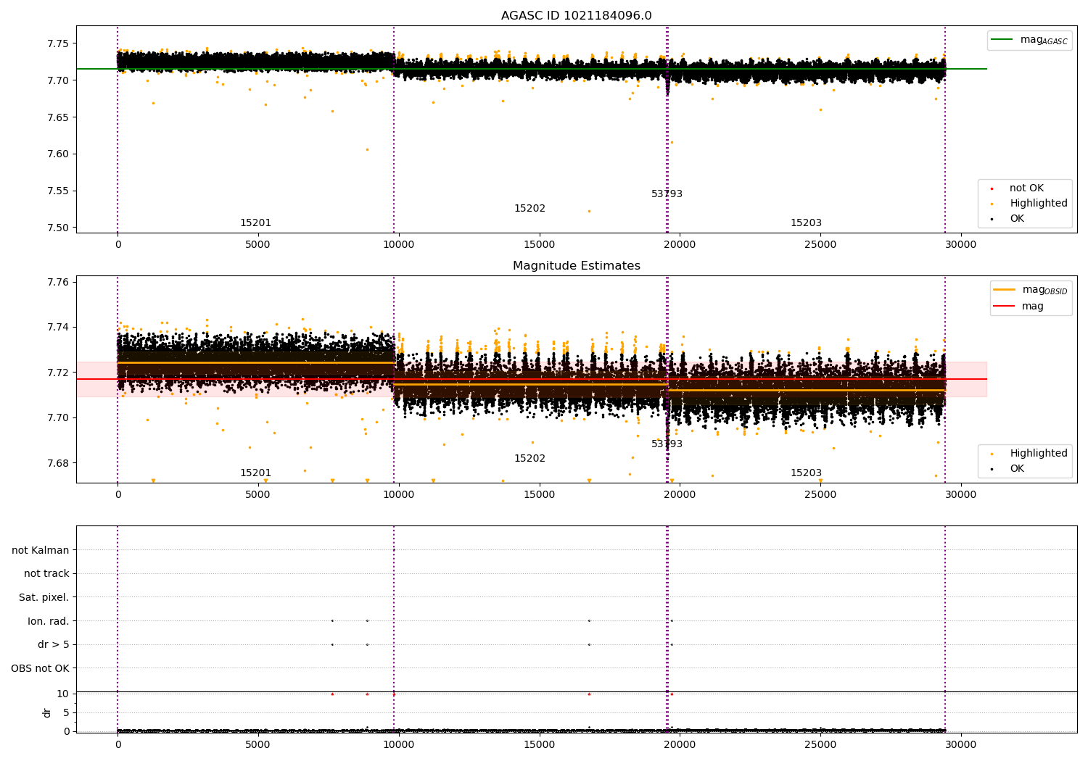Image resolution: width=1088 pixels, height=761 pixels.
Task: Click obsid label 53793 in Magnitude Estimates panel
Action: pos(667,444)
